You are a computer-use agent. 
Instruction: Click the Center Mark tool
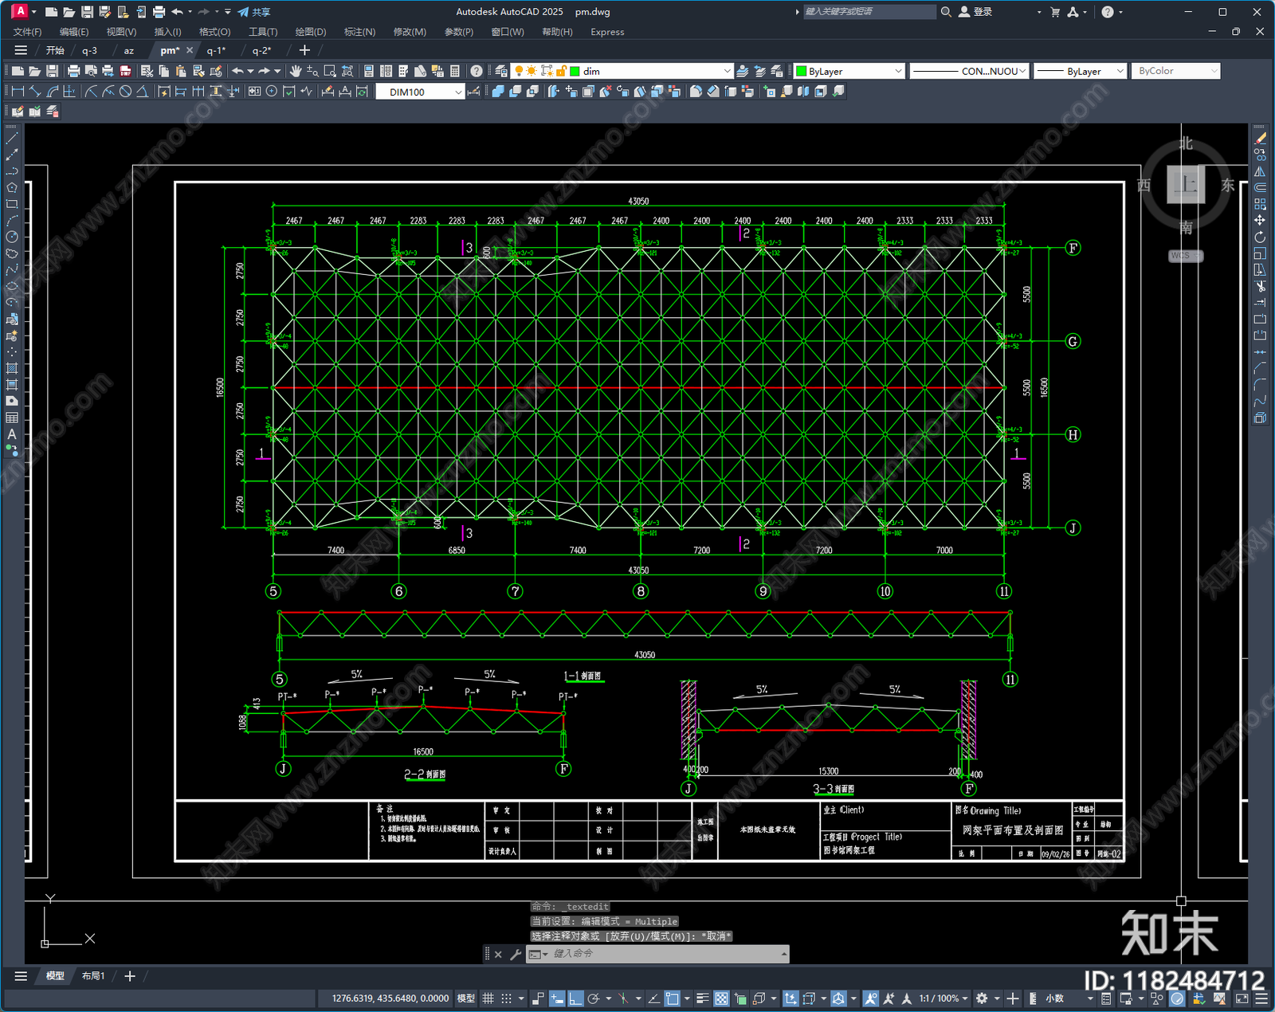(x=271, y=92)
